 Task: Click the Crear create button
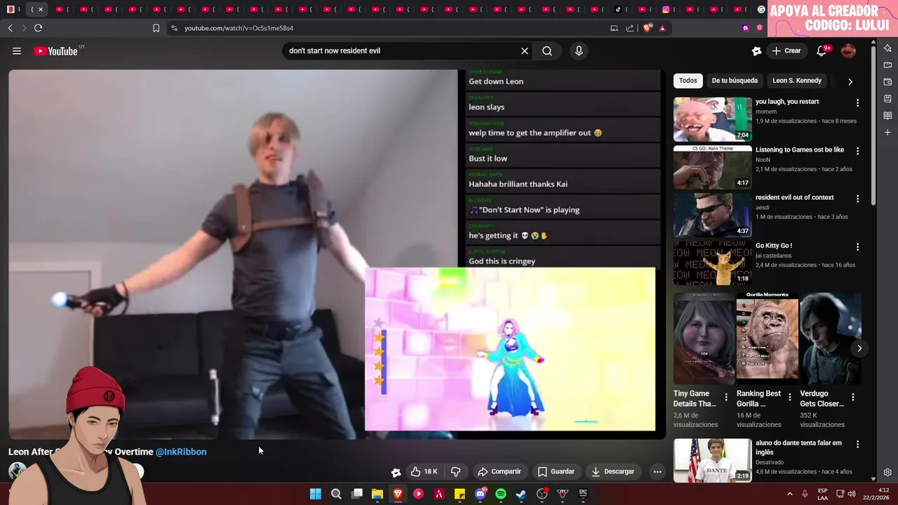786,50
